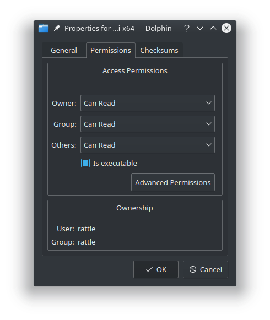Toggle the pin window icon
This screenshot has width=270, height=320.
click(57, 28)
